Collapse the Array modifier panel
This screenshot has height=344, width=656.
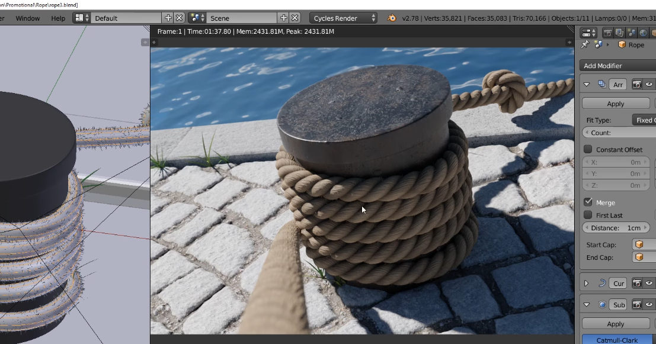click(x=587, y=84)
